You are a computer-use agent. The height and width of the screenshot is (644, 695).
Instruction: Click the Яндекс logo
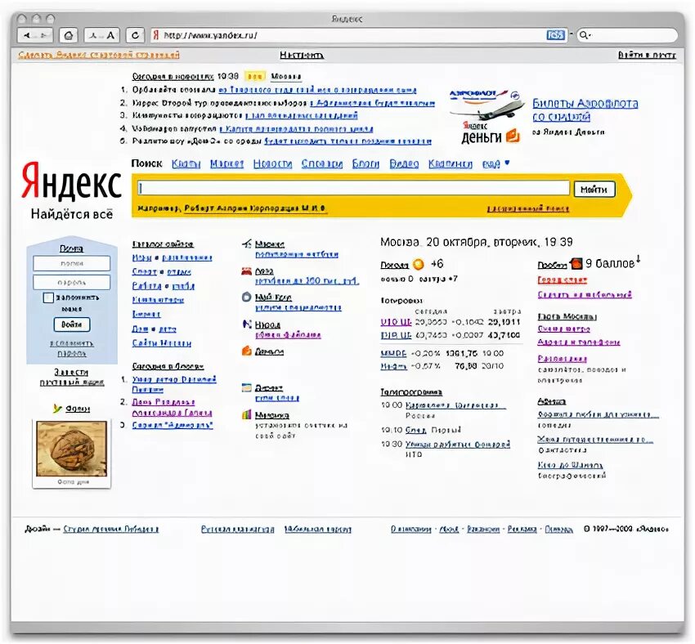71,181
